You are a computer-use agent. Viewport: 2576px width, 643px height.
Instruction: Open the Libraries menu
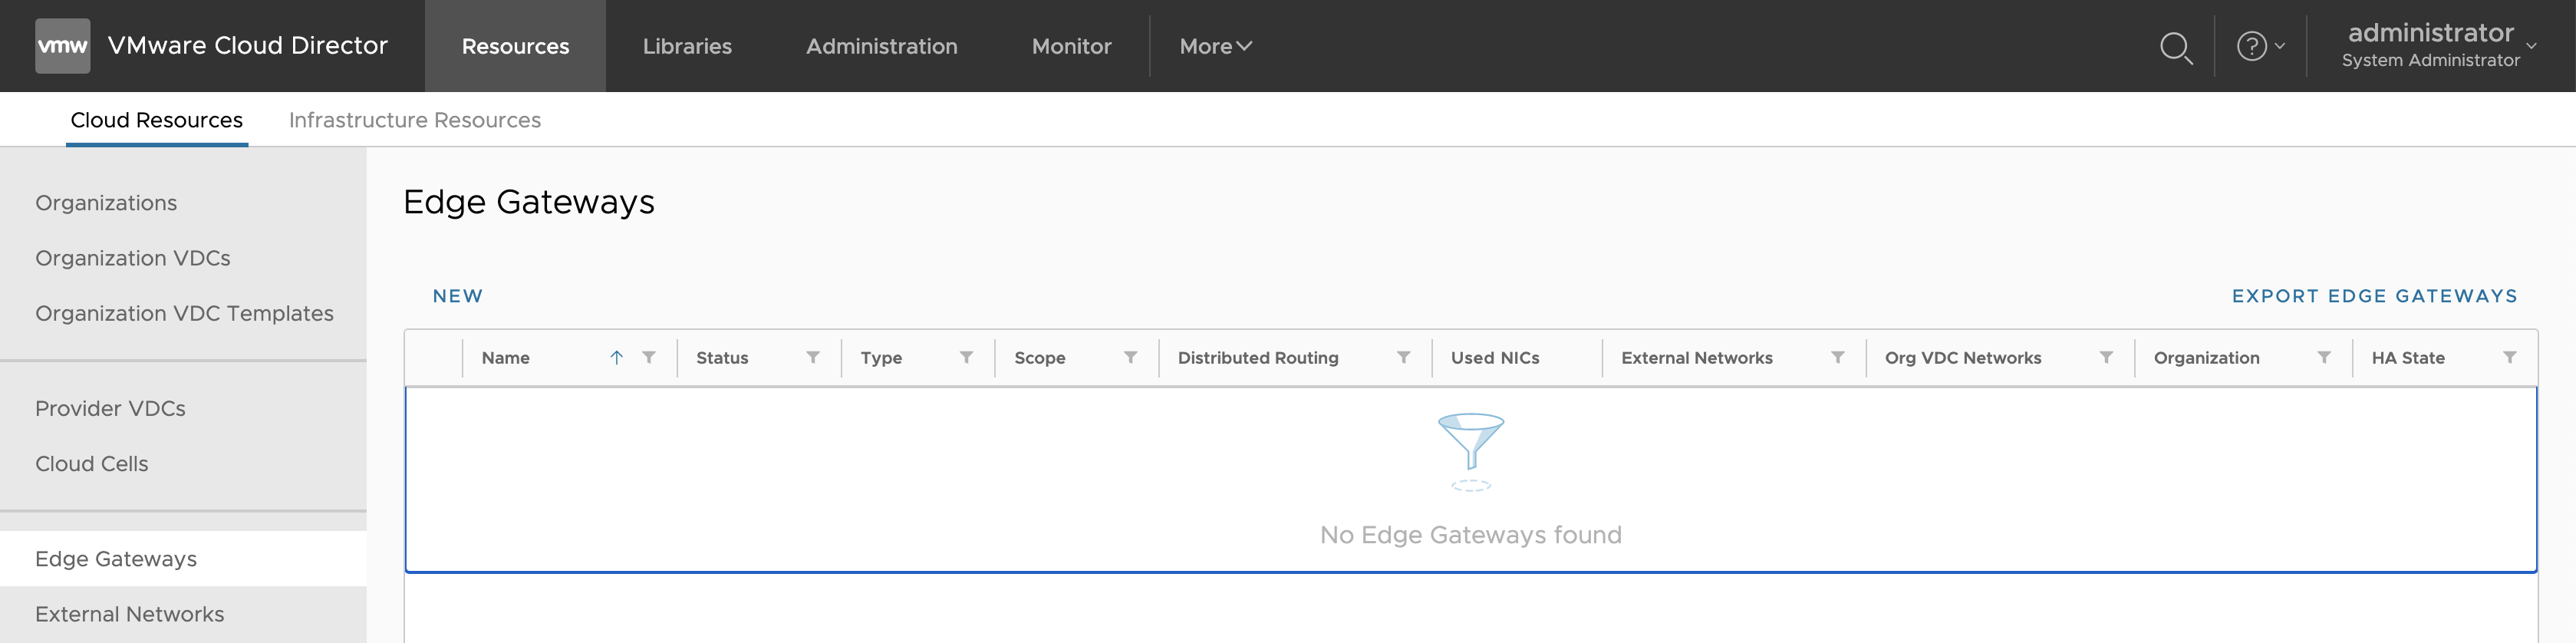click(687, 47)
